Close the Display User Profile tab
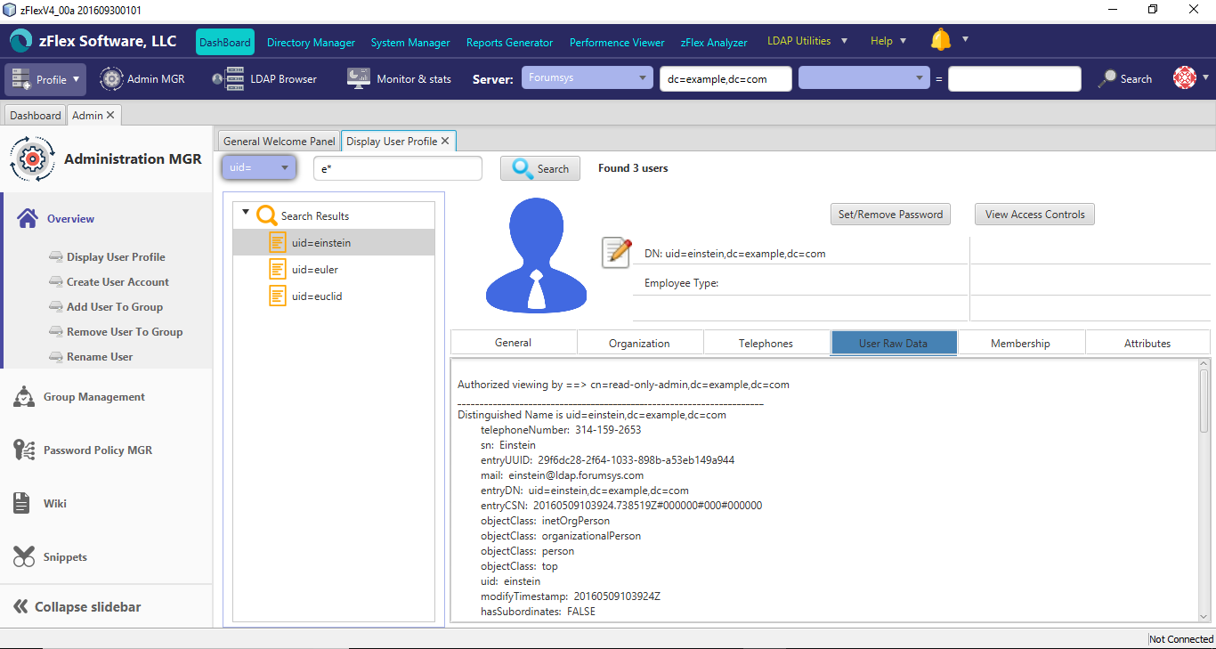The height and width of the screenshot is (649, 1216). tap(445, 141)
